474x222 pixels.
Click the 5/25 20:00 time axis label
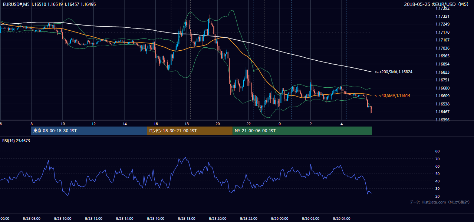[x=217, y=219]
